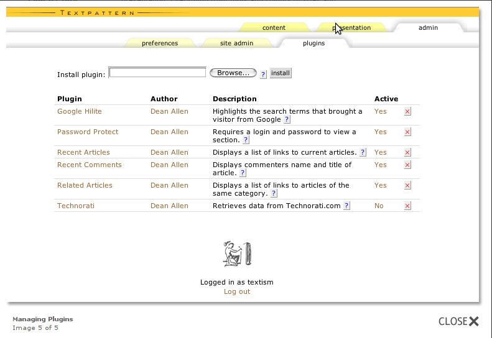Click Dean Allen author in Recent Articles row
This screenshot has width=492, height=338.
tap(169, 152)
